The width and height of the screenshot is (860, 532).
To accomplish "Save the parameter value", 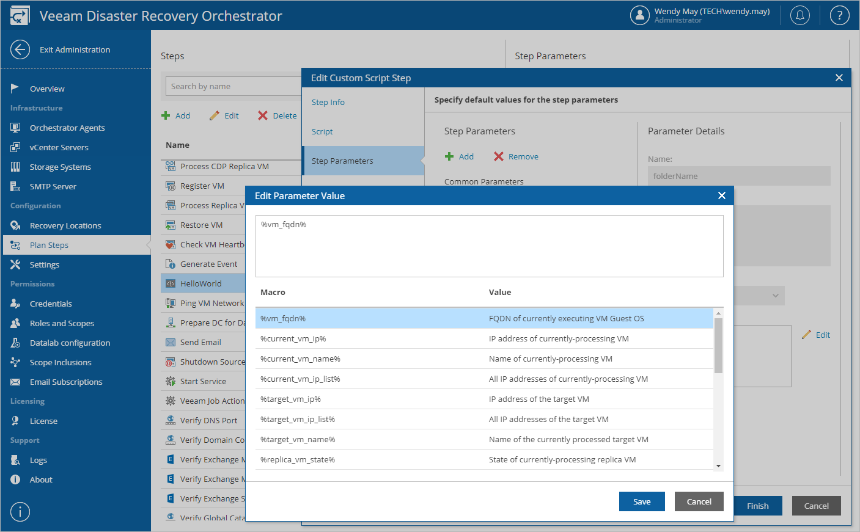I will [642, 501].
